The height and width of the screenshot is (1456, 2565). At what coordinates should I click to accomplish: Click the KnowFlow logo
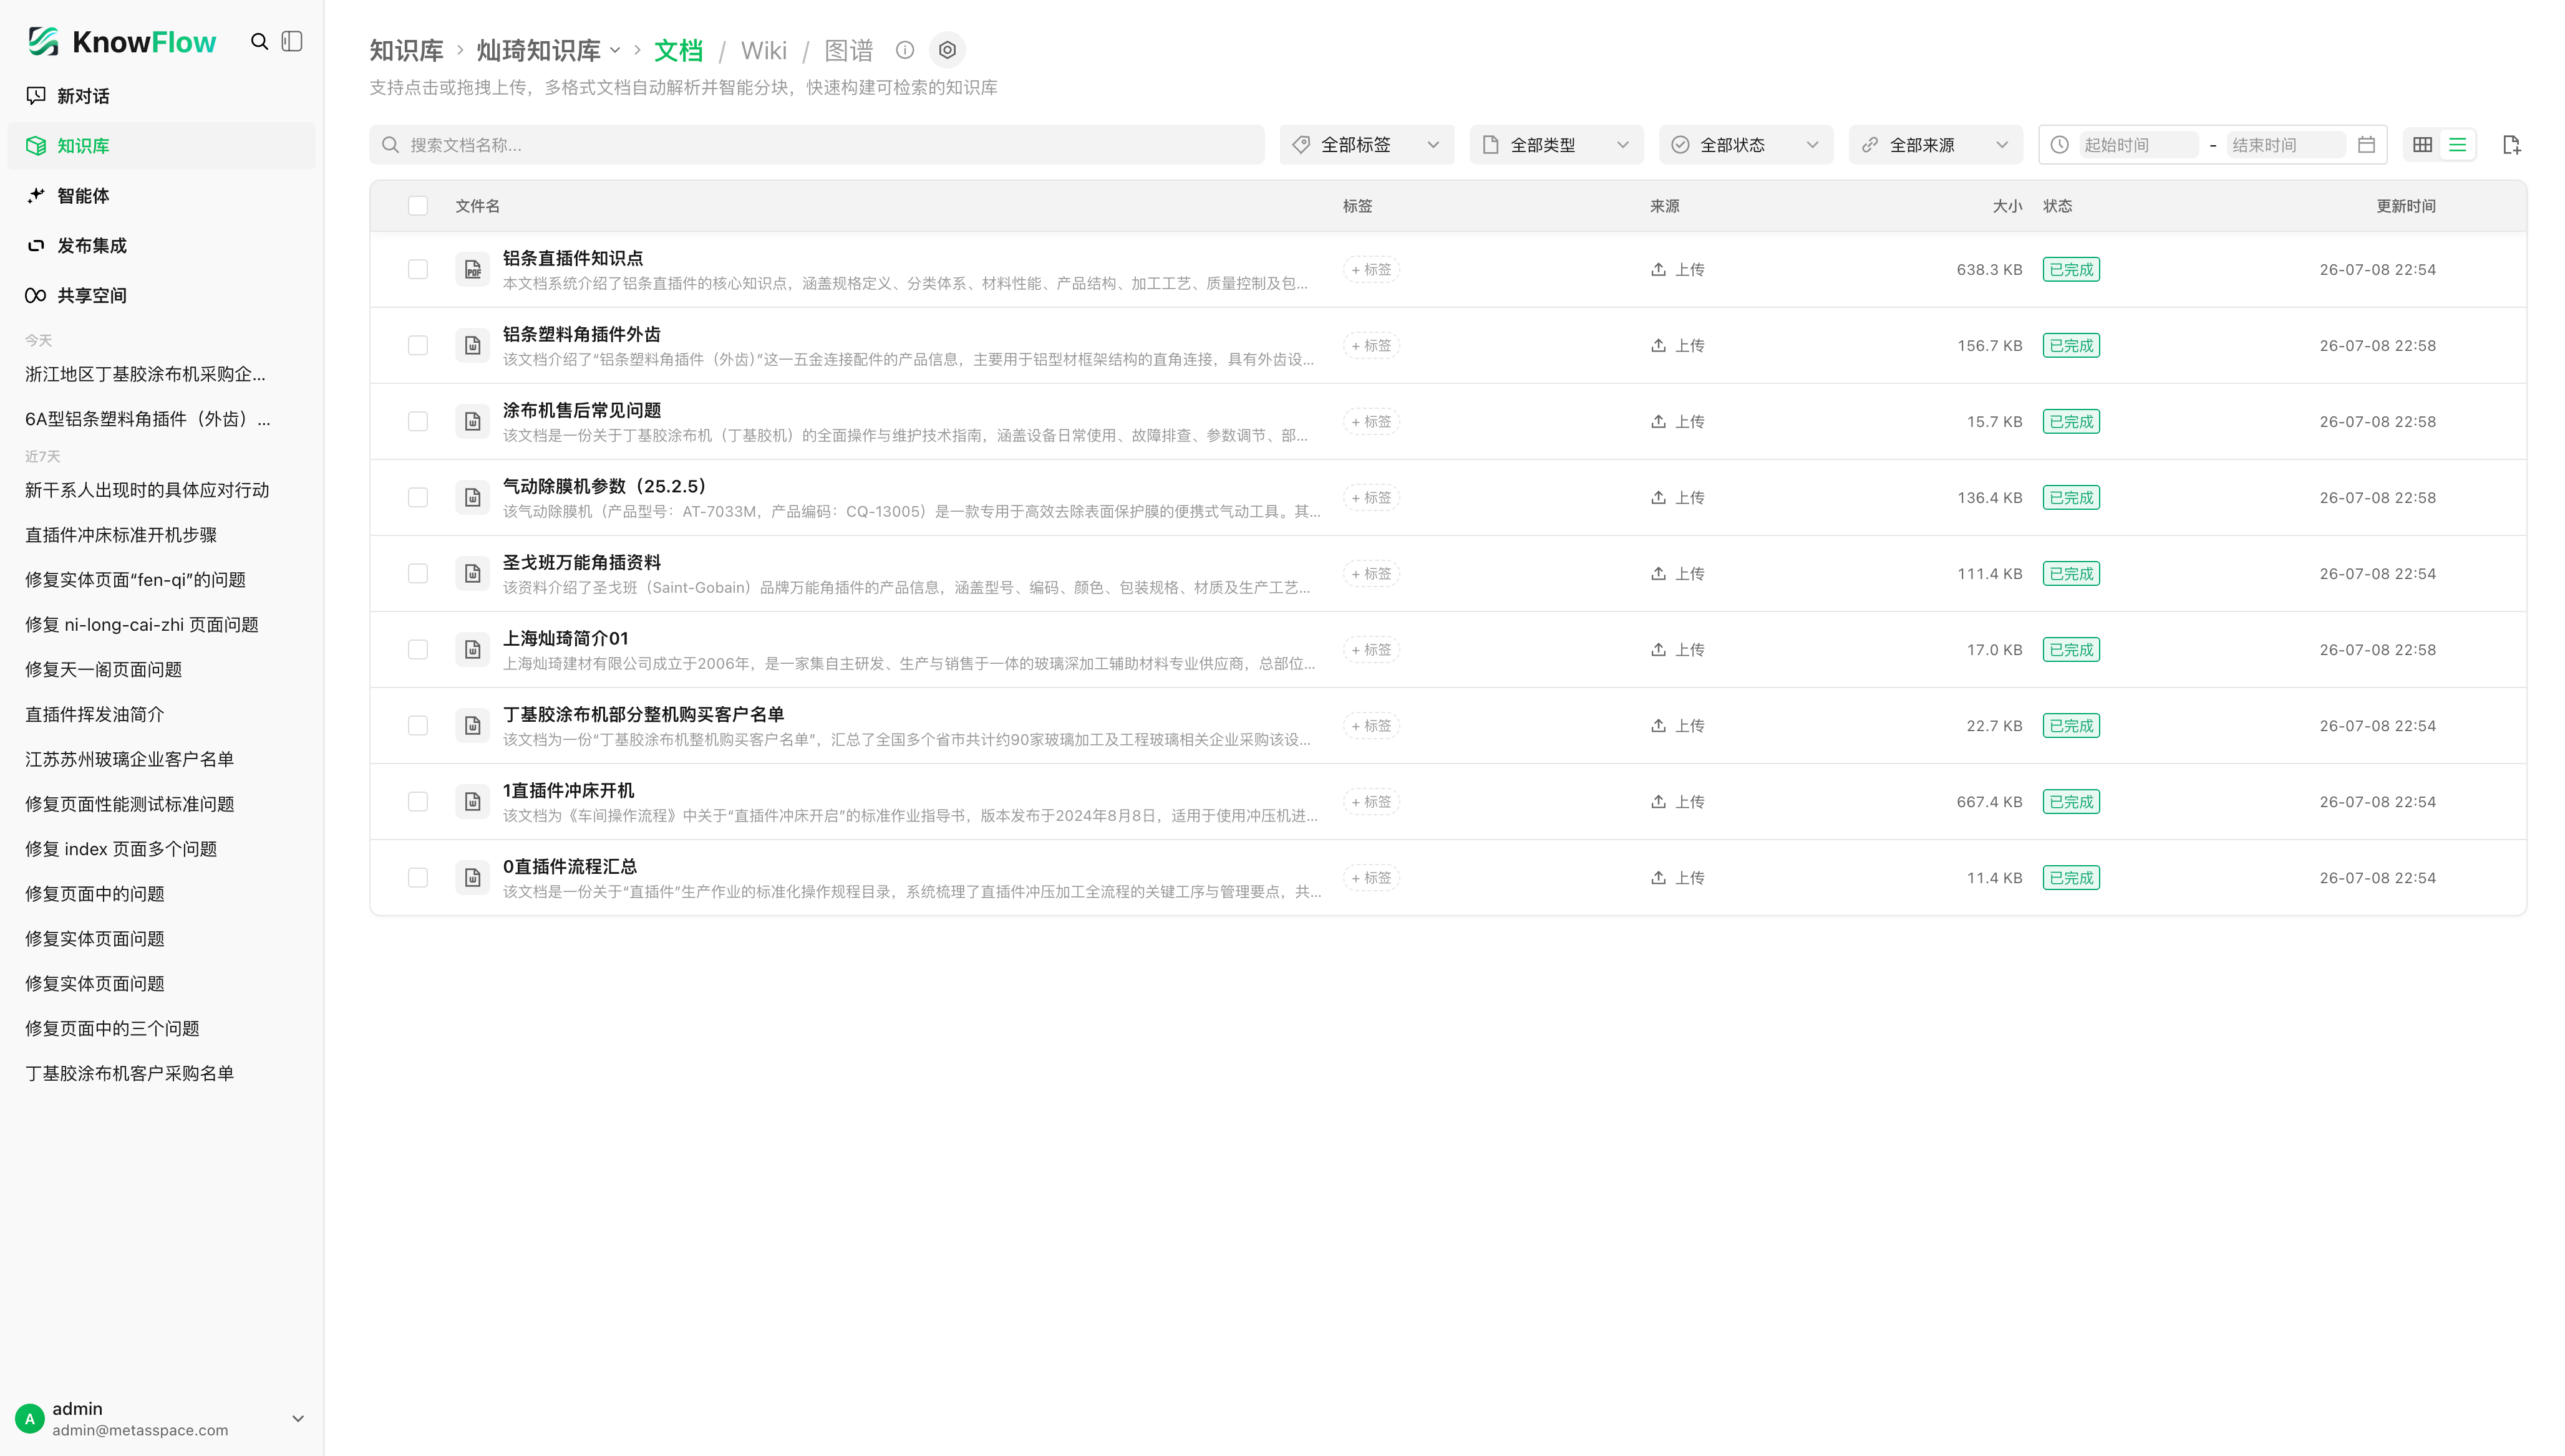pos(121,41)
